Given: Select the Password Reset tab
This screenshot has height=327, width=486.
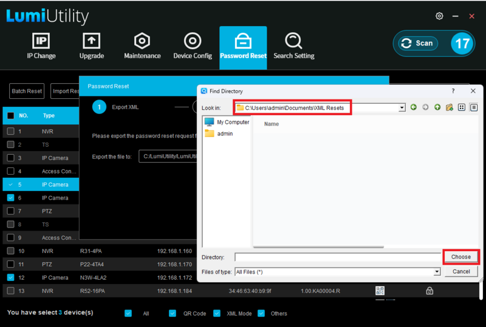Looking at the screenshot, I should pyautogui.click(x=243, y=47).
